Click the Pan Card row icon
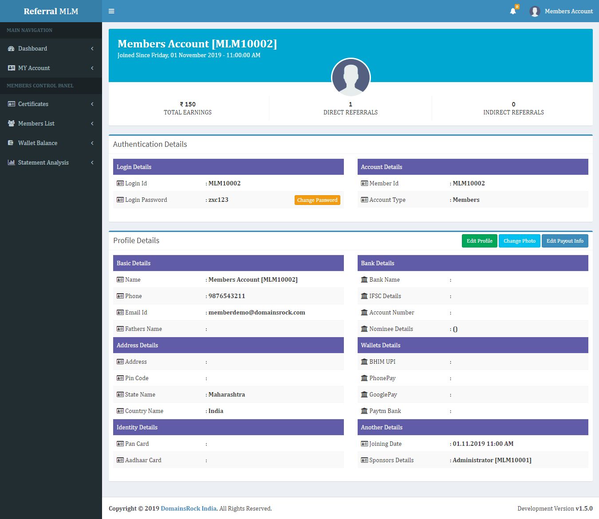 [x=120, y=444]
